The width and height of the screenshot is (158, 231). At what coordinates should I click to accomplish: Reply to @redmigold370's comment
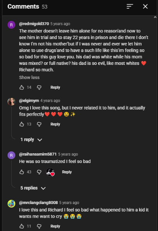coord(55,88)
